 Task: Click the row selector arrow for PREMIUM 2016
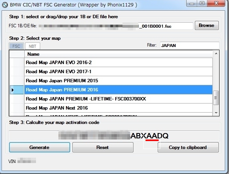17,90
